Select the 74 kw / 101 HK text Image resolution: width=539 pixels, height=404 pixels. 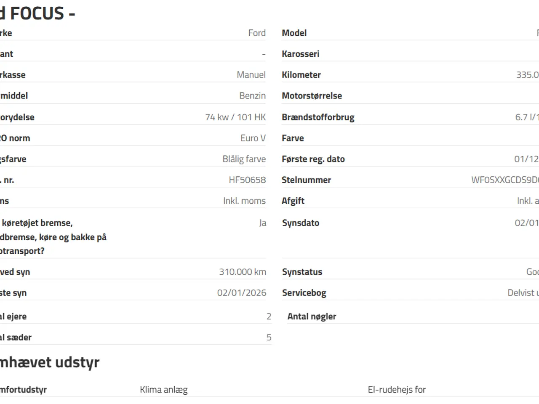pos(235,117)
